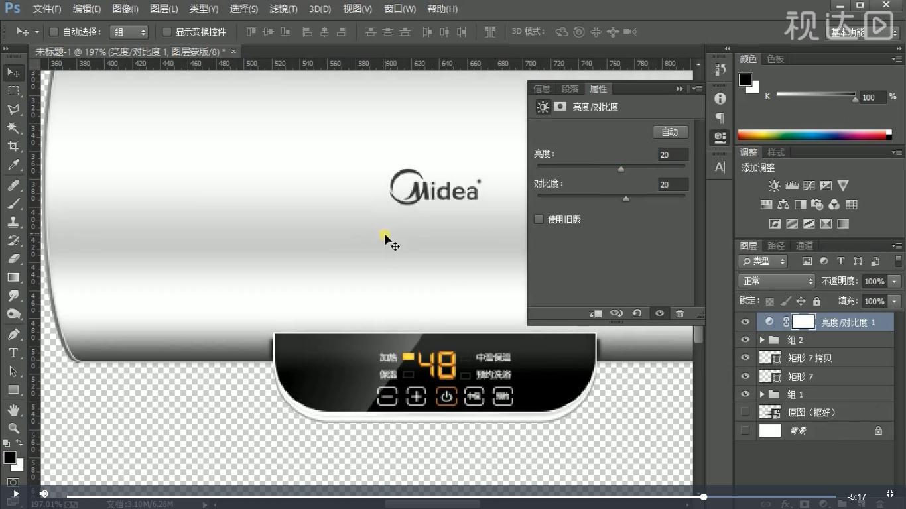Add a Photo Filter adjustment layer
This screenshot has height=509, width=906.
pos(817,205)
